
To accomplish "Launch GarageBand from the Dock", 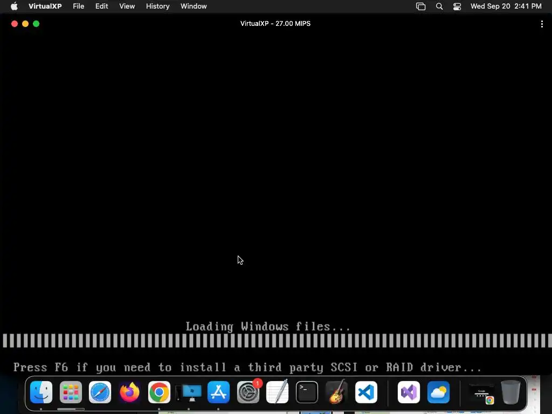I will point(336,392).
